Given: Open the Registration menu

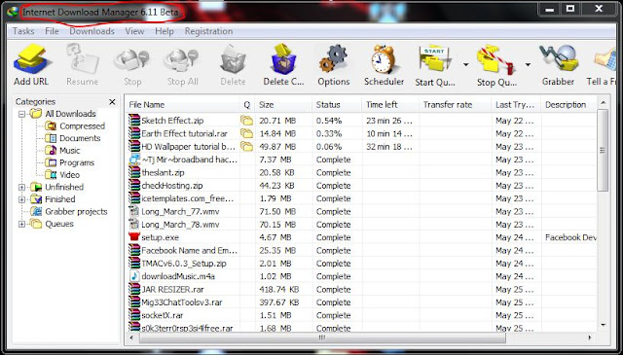Looking at the screenshot, I should (208, 31).
